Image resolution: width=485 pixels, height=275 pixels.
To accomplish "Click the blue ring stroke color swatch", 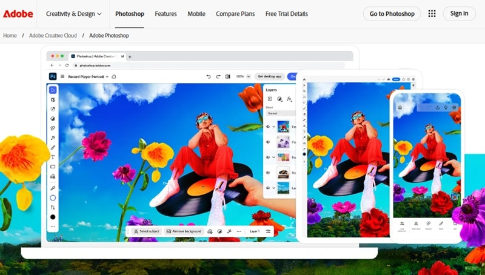I will (53, 197).
